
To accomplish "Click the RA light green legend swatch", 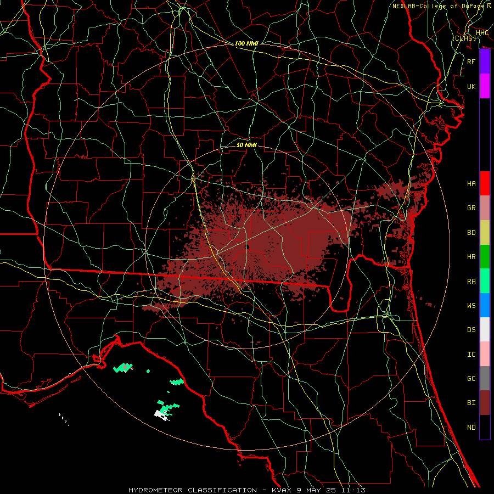I will (x=485, y=281).
